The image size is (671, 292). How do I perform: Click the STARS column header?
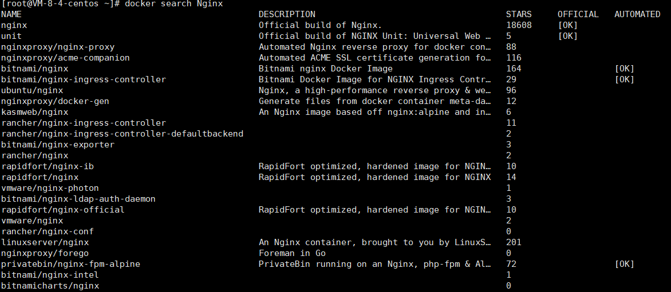click(519, 14)
